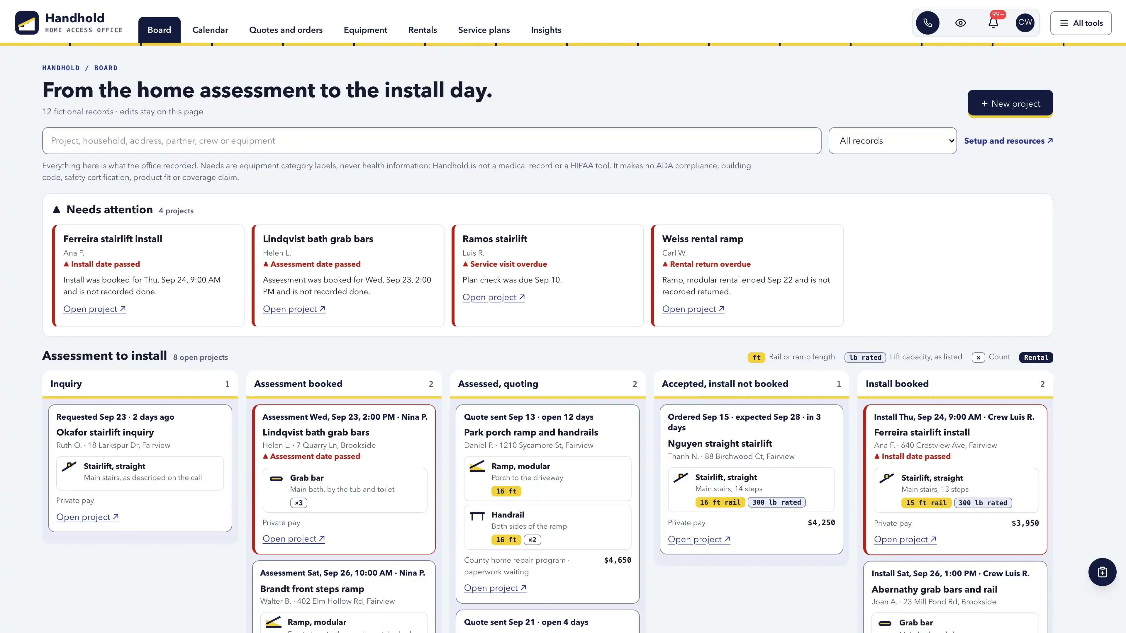Click the Rental legend badge
Image resolution: width=1126 pixels, height=633 pixels.
[x=1036, y=357]
